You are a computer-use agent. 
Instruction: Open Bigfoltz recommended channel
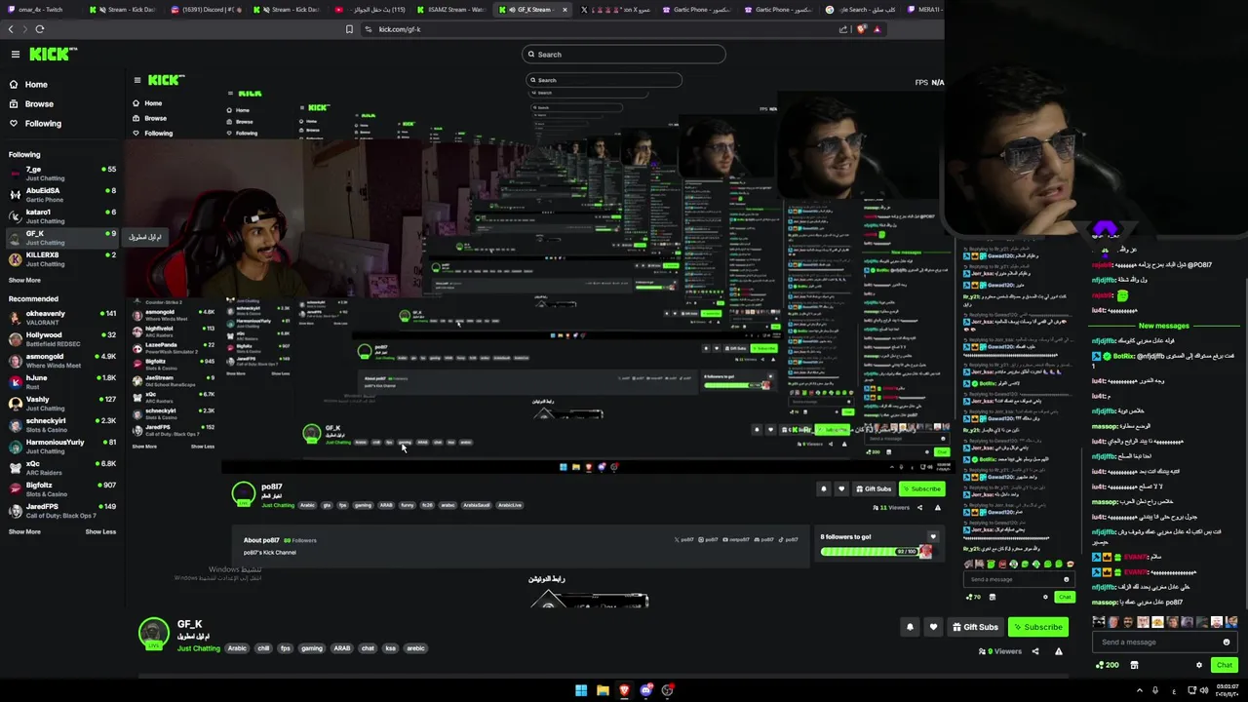point(61,489)
